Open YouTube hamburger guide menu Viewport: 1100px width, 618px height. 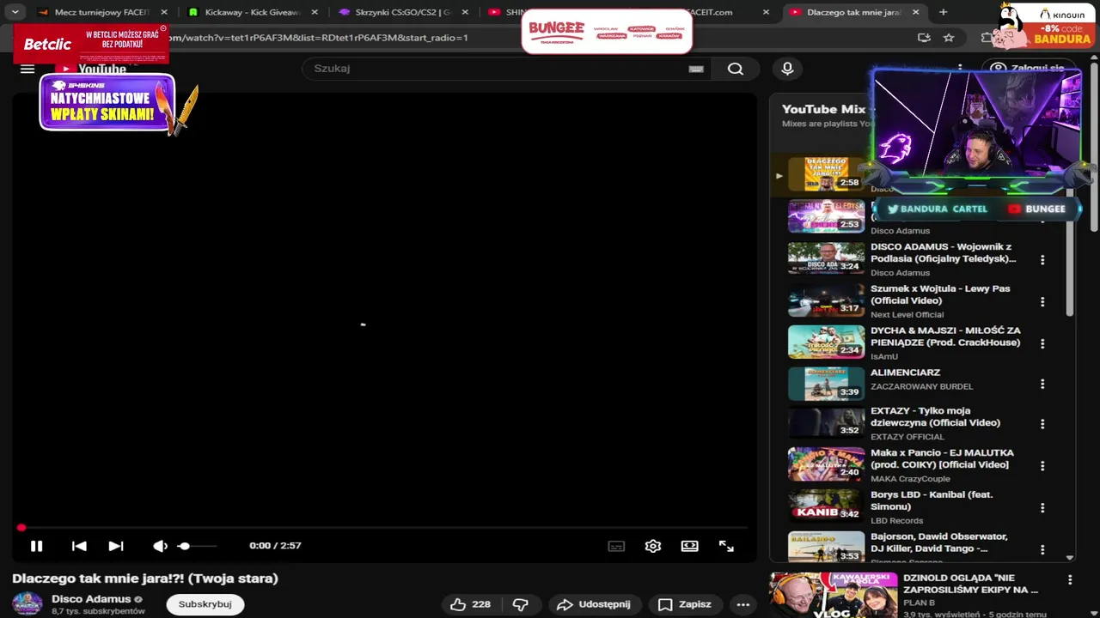[x=27, y=70]
